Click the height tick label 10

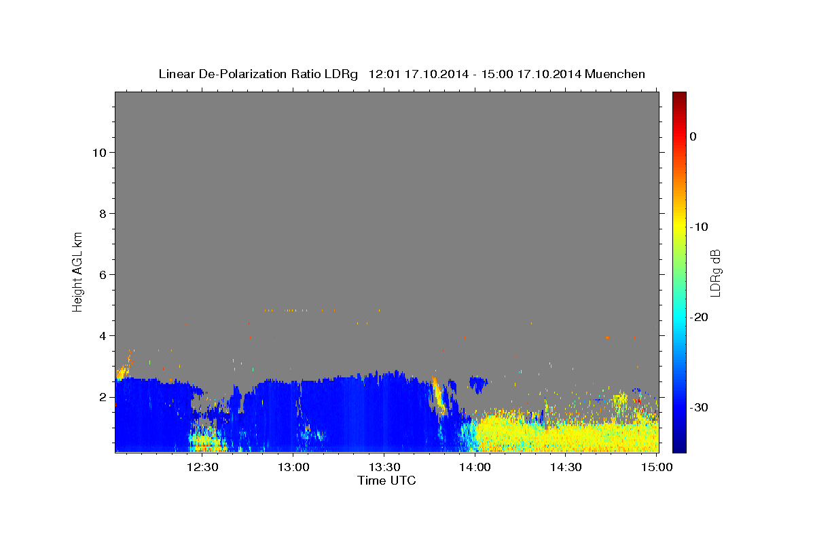coord(100,153)
